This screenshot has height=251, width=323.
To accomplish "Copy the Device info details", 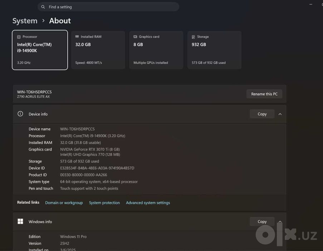I will pos(262,114).
